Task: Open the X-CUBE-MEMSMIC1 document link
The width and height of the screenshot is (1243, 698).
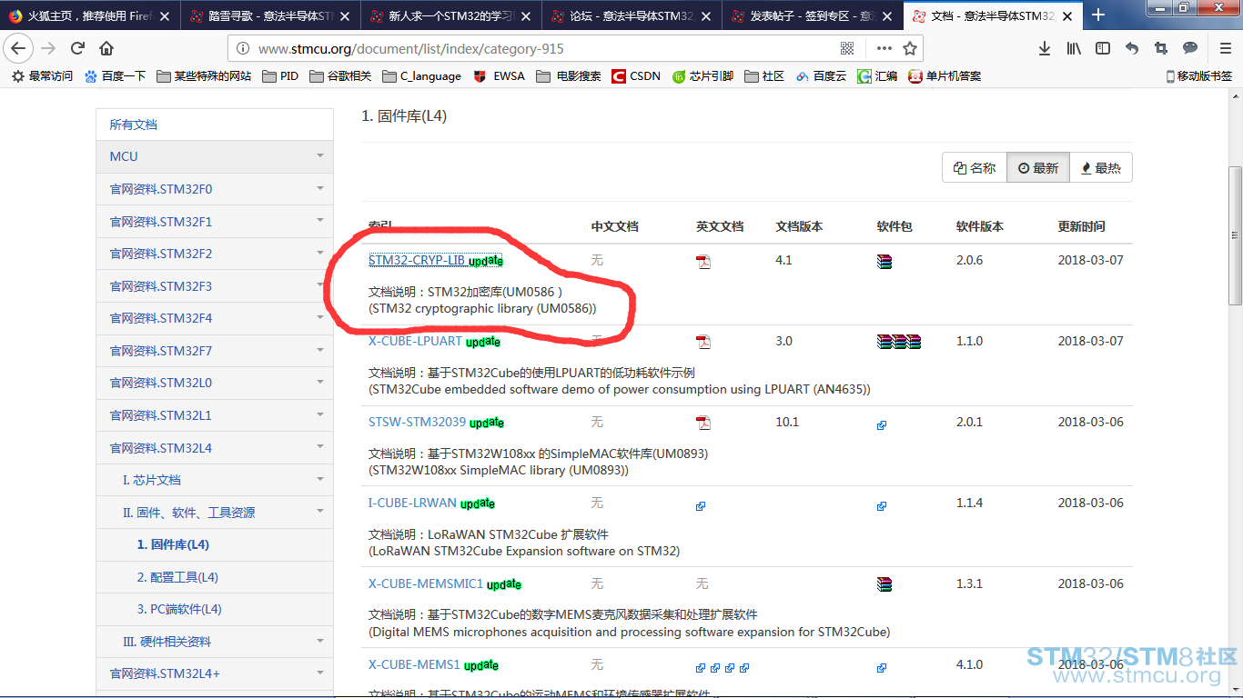Action: 426,584
